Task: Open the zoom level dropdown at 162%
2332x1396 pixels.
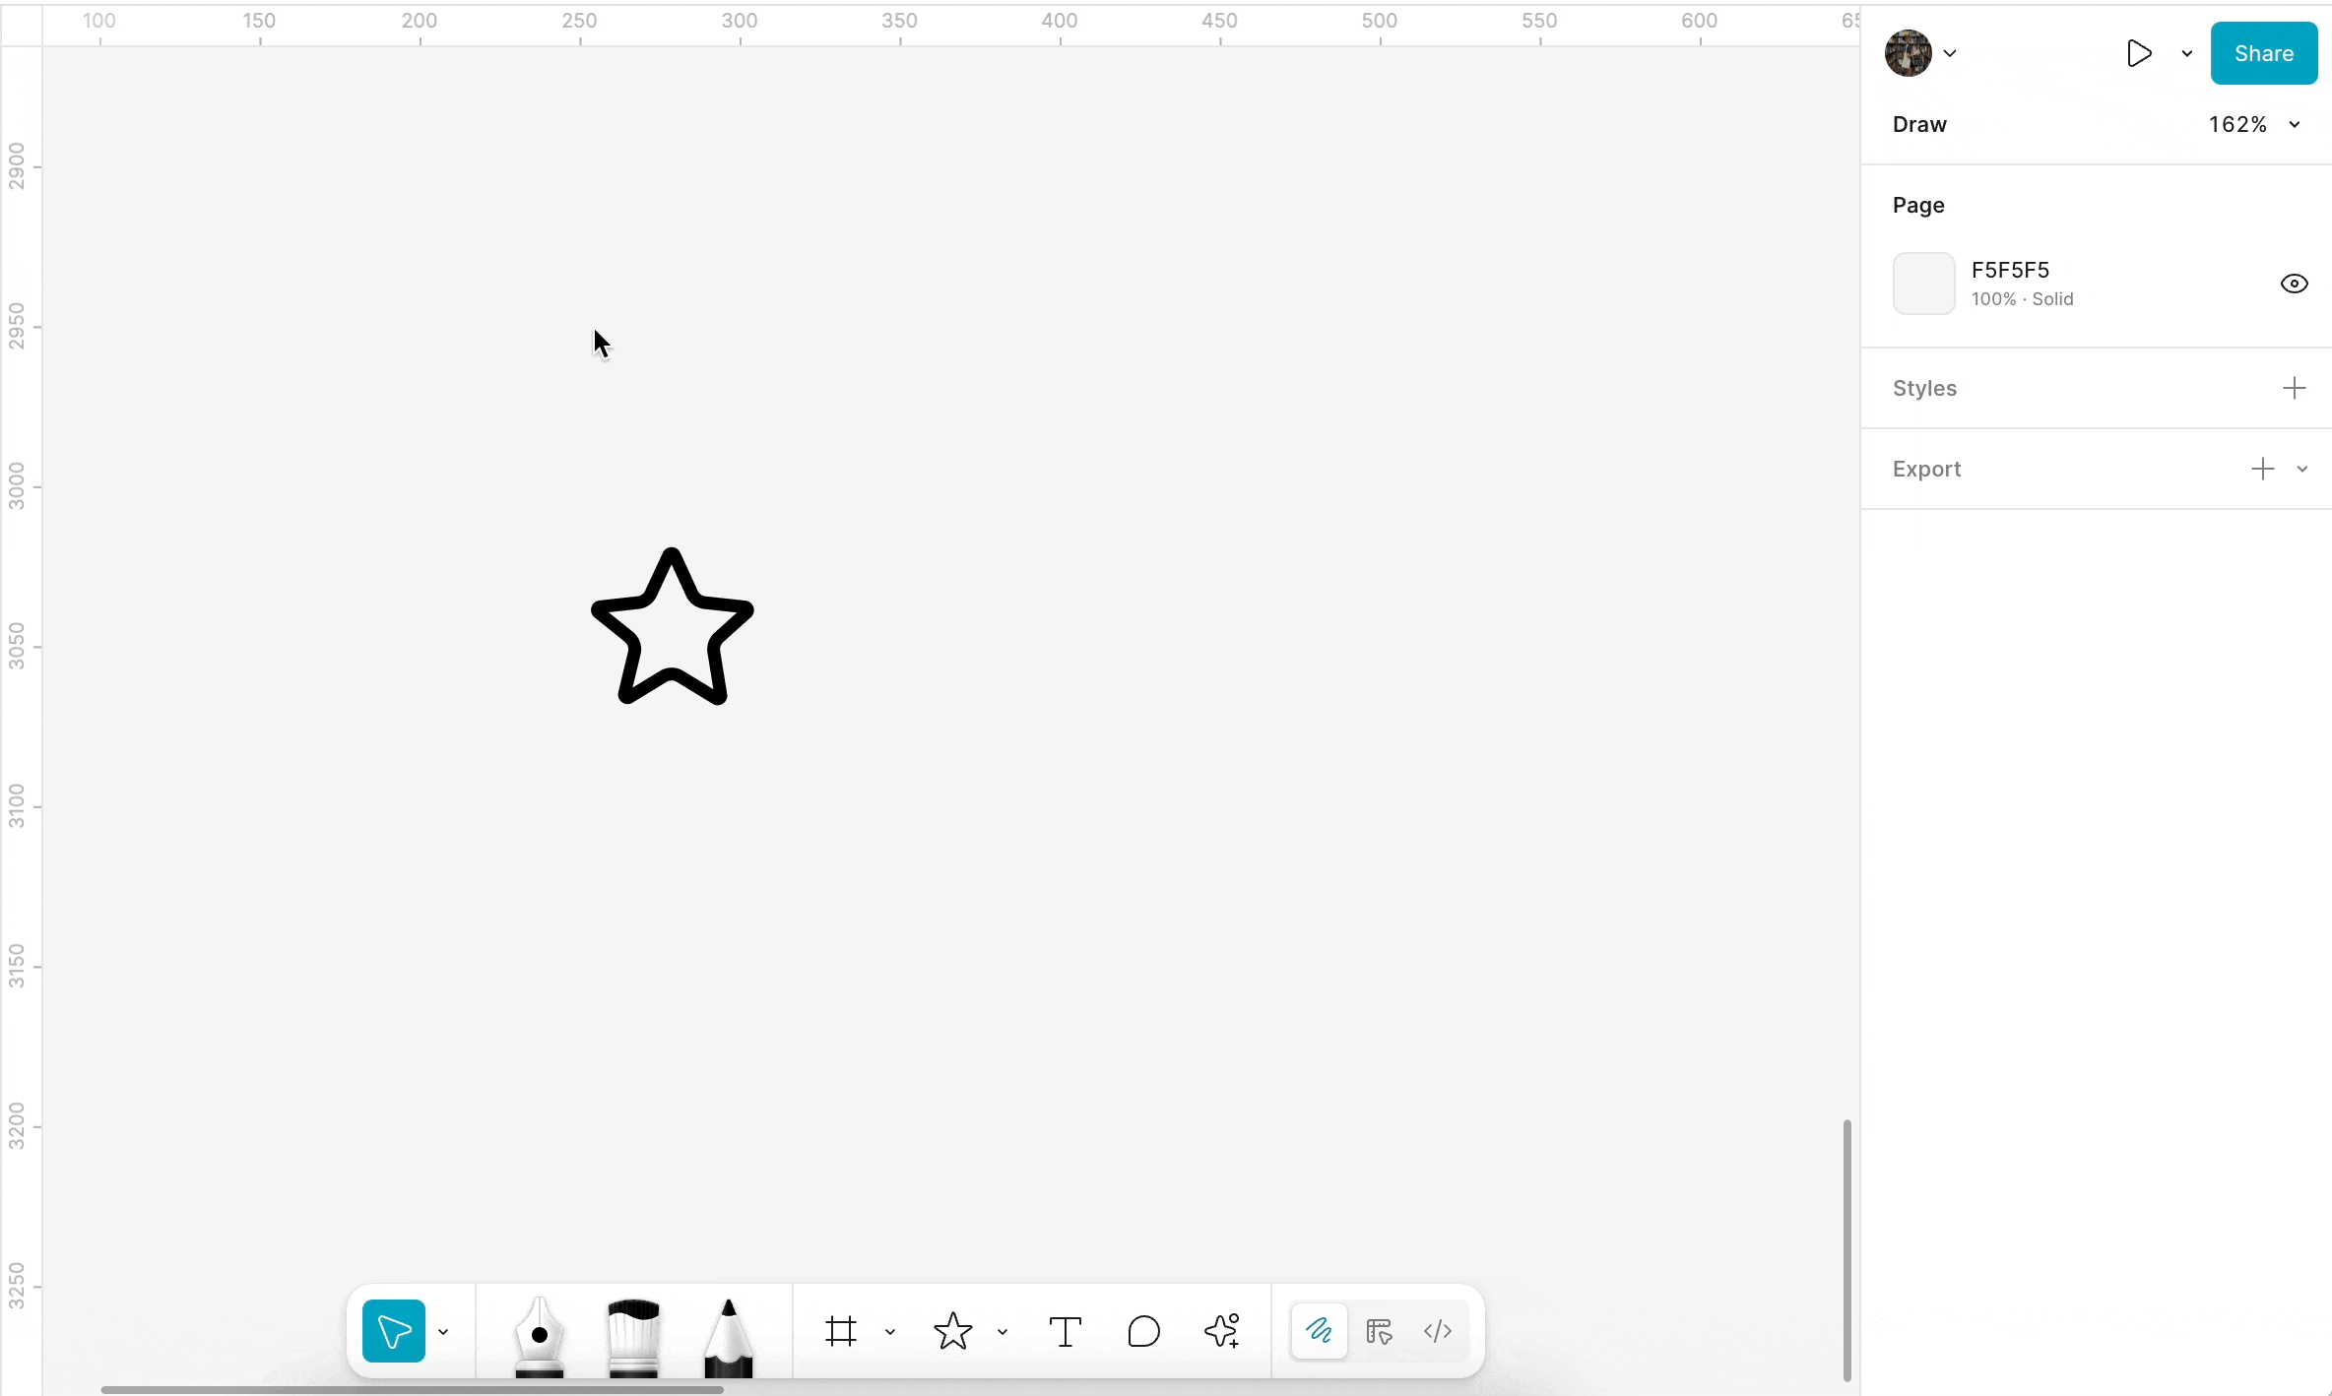Action: (x=2297, y=124)
